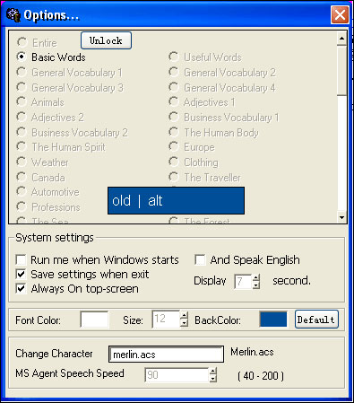Click the Unlock button
354x403 pixels.
tap(106, 40)
